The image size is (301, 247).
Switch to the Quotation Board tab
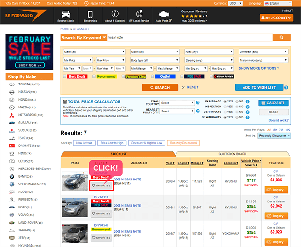click(233, 154)
